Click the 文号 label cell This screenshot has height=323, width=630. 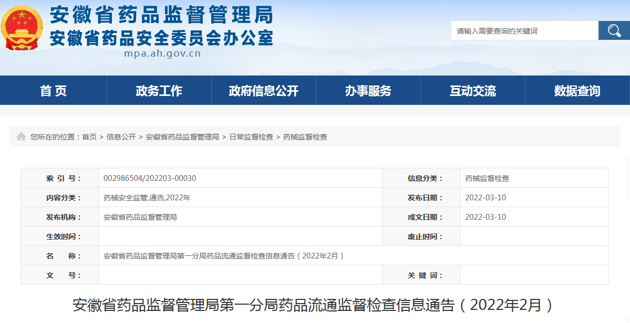60,275
